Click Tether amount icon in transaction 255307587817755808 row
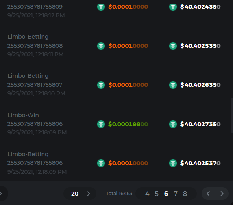The width and height of the screenshot is (233, 205). 101,46
